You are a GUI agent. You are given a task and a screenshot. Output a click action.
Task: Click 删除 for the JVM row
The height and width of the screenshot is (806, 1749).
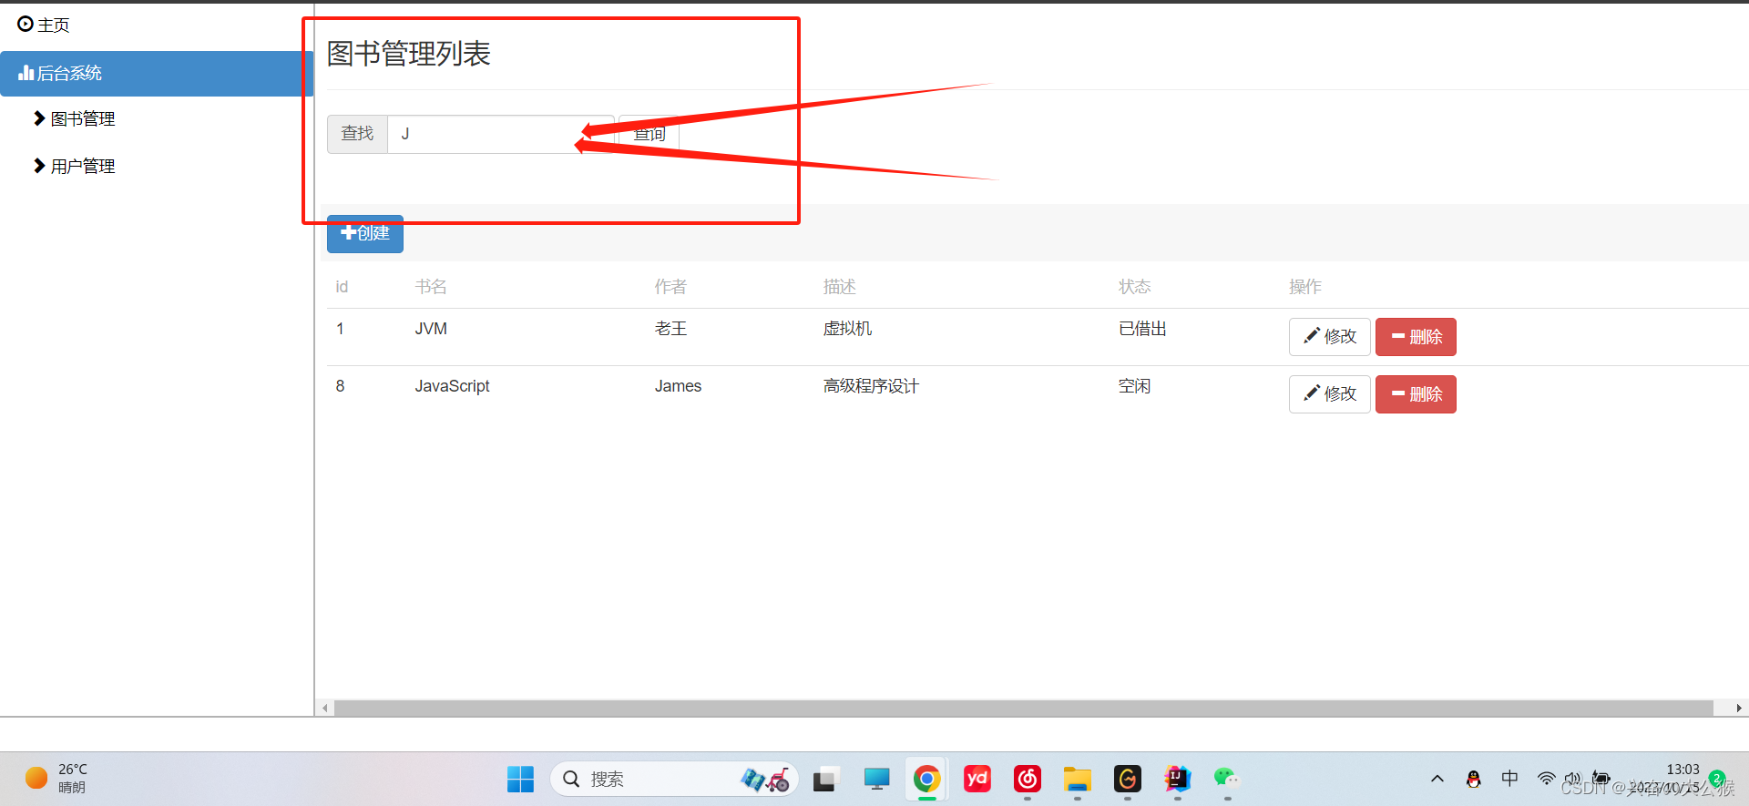(x=1416, y=337)
